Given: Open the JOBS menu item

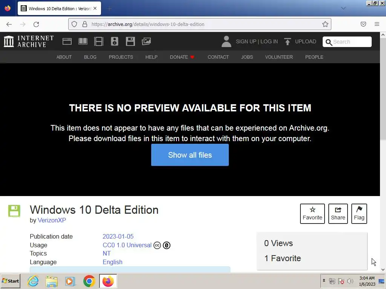Looking at the screenshot, I should pos(247,57).
